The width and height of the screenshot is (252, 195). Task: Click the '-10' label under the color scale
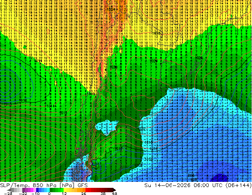(x=35, y=193)
